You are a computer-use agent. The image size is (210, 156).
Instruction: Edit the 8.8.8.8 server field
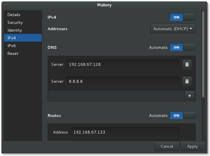[123, 81]
